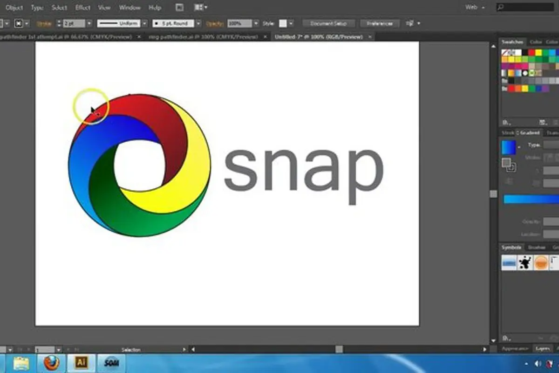This screenshot has height=373, width=559.
Task: Open the Select menu
Action: tap(59, 7)
